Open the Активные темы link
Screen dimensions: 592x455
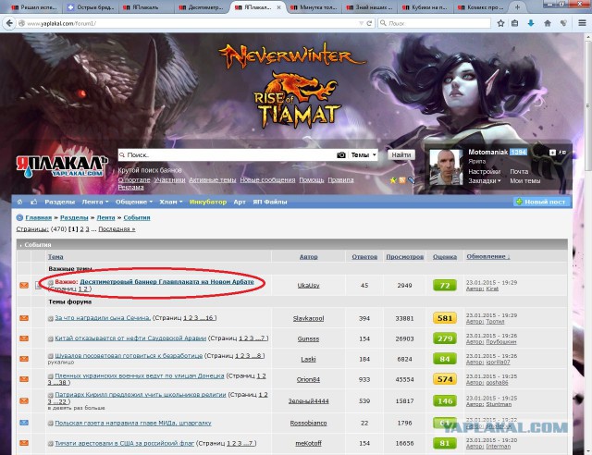point(212,180)
